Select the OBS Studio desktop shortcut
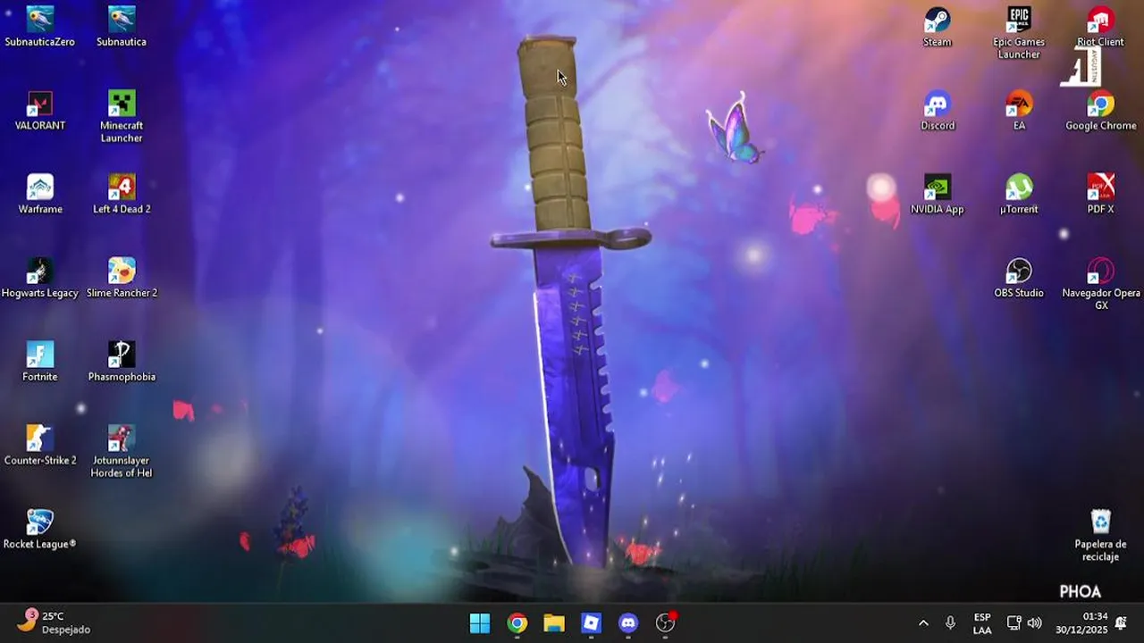 click(x=1019, y=279)
